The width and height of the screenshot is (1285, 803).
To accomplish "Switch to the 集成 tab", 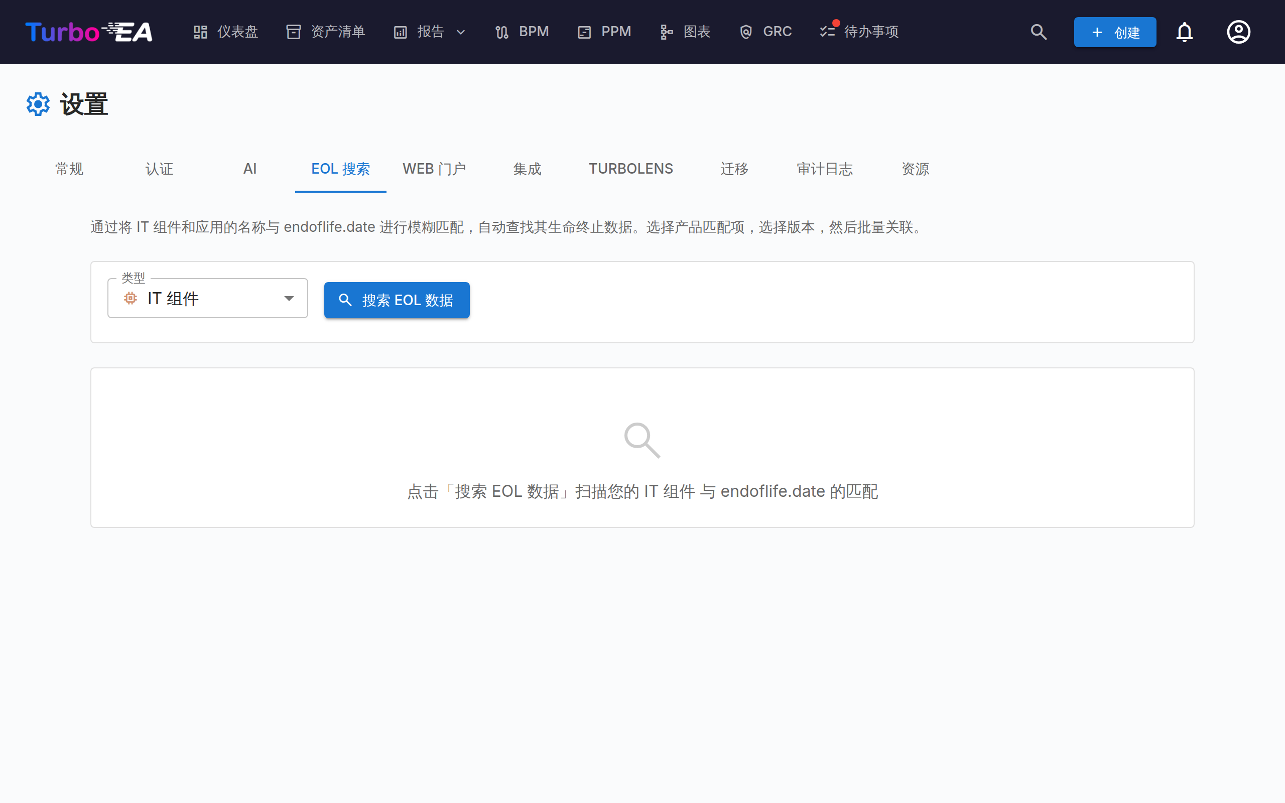I will [527, 169].
